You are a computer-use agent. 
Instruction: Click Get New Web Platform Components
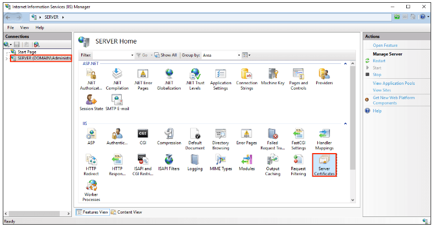[x=394, y=100]
